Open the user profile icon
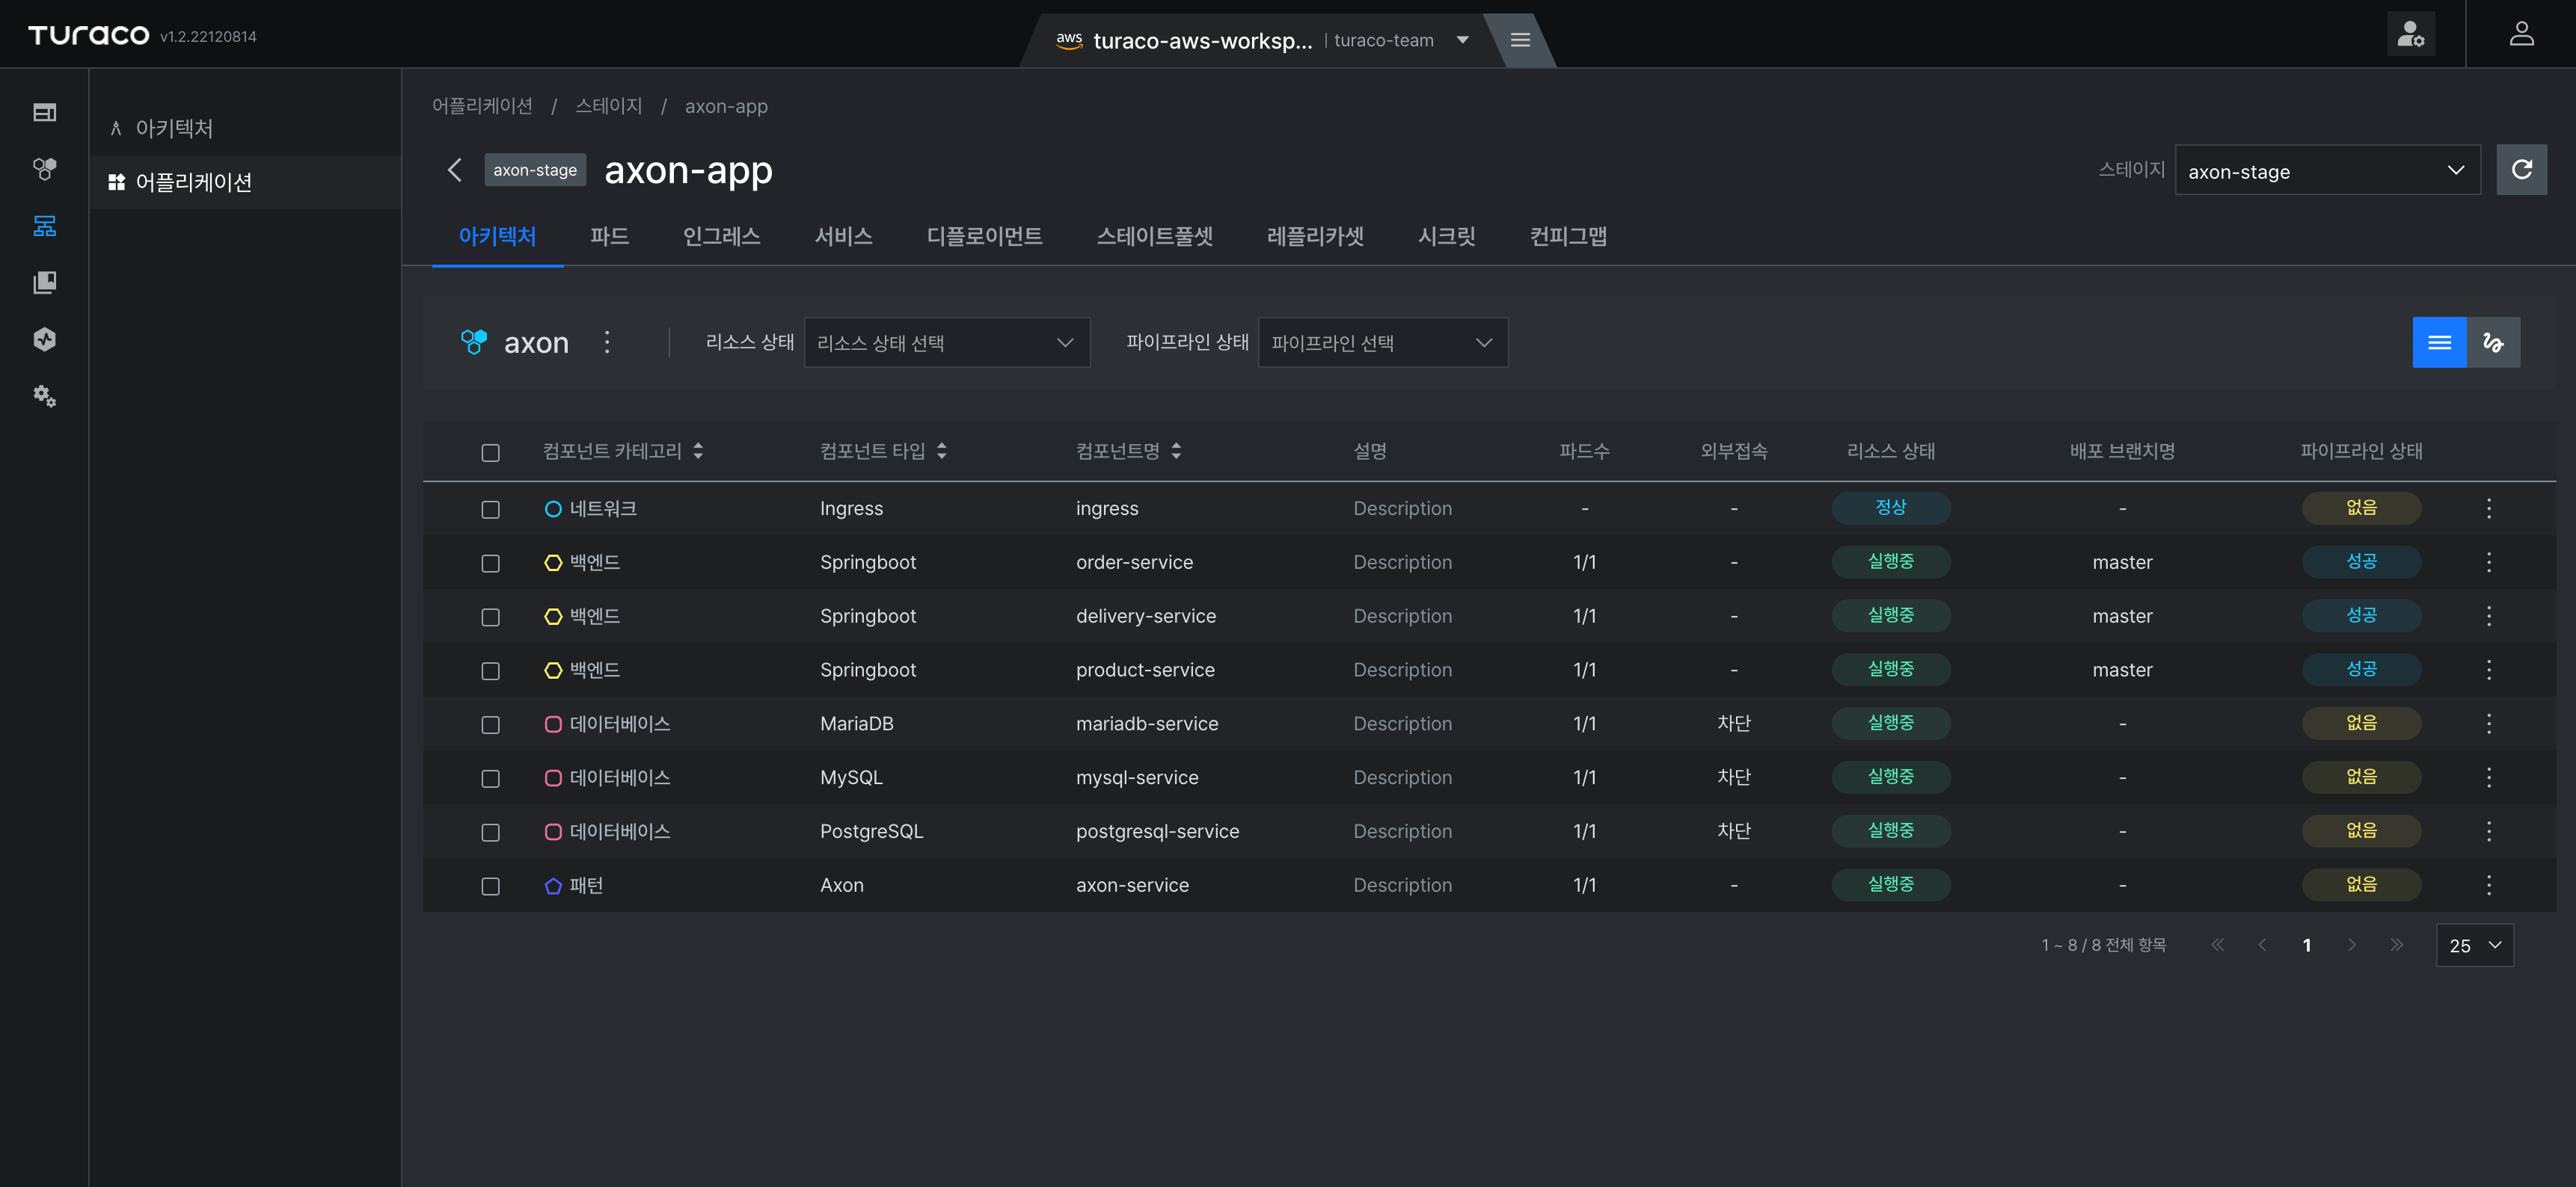The image size is (2576, 1187). 2521,34
